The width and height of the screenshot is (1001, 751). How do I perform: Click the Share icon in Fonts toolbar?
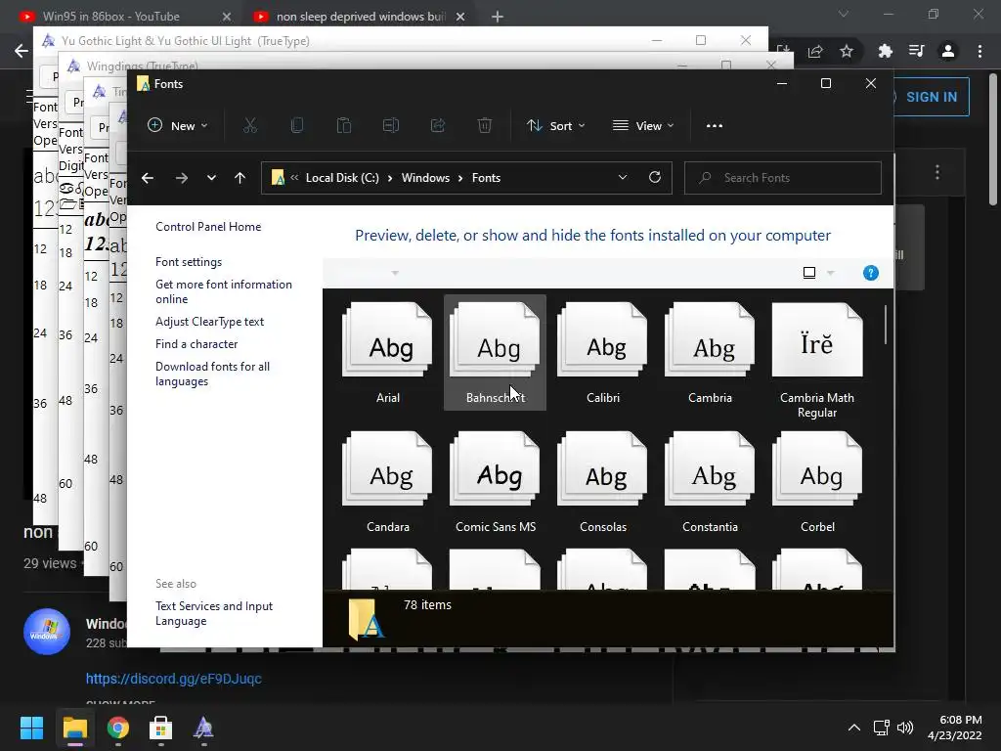(x=438, y=126)
